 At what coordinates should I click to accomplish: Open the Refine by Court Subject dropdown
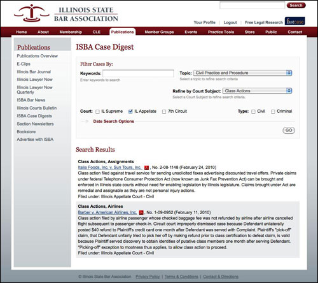click(x=257, y=91)
